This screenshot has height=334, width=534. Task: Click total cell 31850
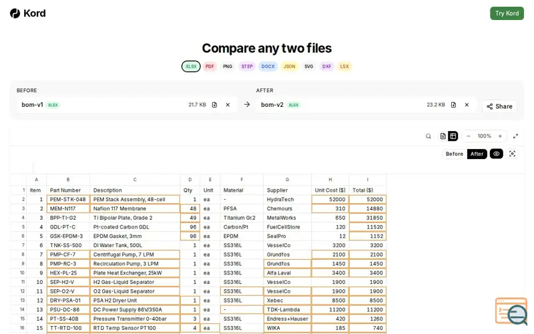[x=368, y=218]
